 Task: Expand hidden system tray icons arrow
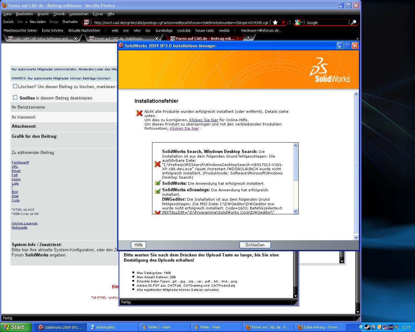click(362, 327)
